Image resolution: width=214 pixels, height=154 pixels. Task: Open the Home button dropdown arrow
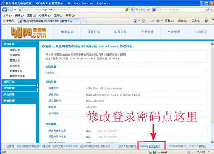[139, 21]
